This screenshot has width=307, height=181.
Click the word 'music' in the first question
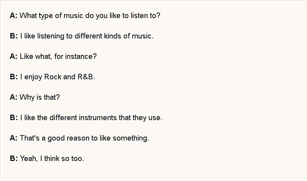(x=73, y=15)
